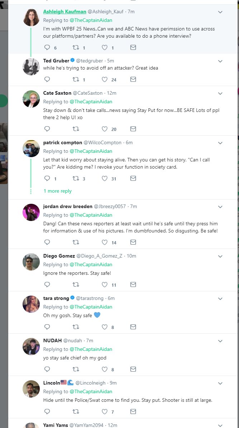Like Cate Saxton's tweet
This screenshot has width=239, height=428.
click(105, 129)
